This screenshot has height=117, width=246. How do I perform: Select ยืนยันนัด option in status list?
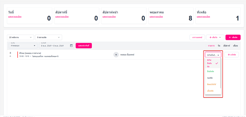click(x=213, y=71)
